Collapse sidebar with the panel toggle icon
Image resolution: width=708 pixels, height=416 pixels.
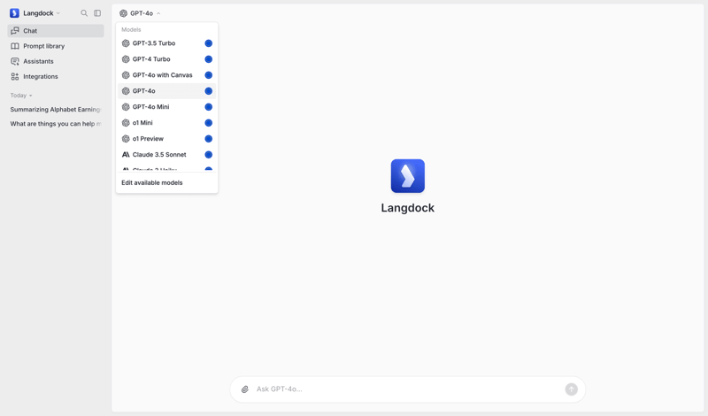[97, 13]
